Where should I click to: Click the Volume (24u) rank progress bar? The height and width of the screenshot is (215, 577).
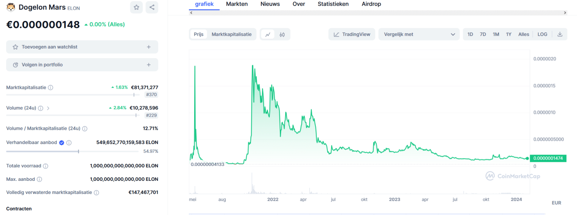[x=73, y=115]
